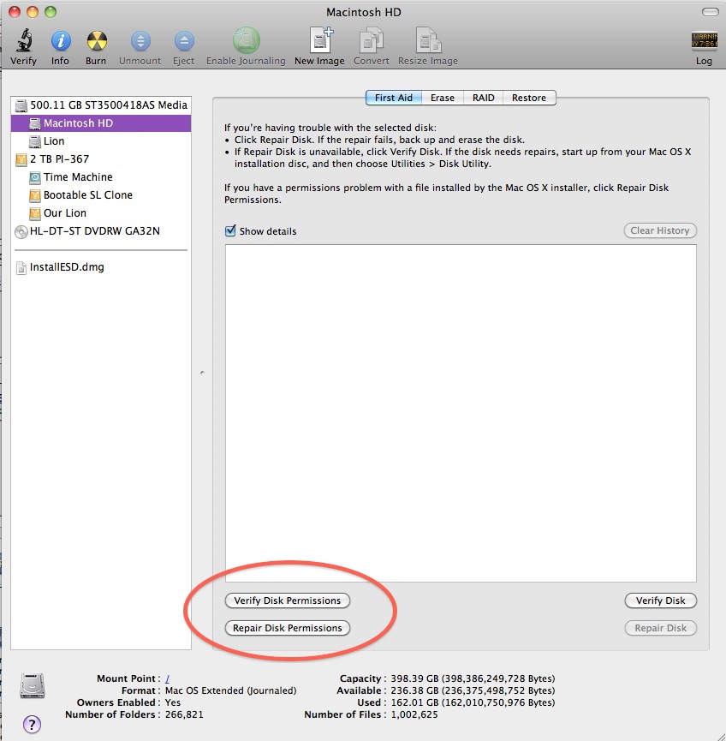
Task: Select the Bootable SL Clone volume
Action: tap(101, 194)
